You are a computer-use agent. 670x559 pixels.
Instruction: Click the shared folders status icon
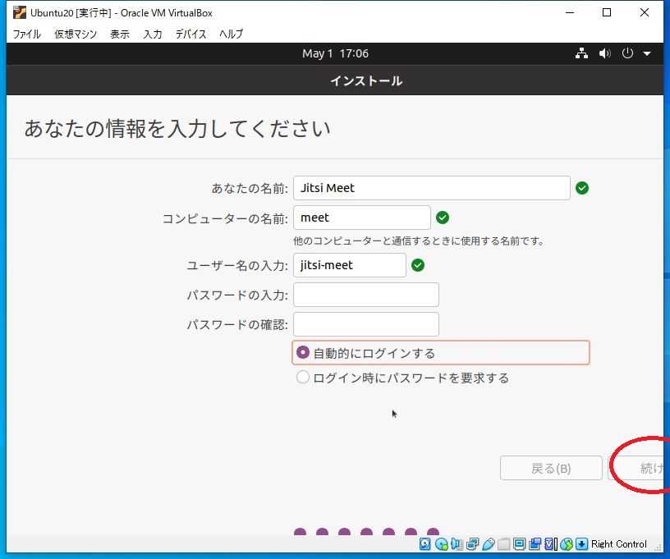504,543
